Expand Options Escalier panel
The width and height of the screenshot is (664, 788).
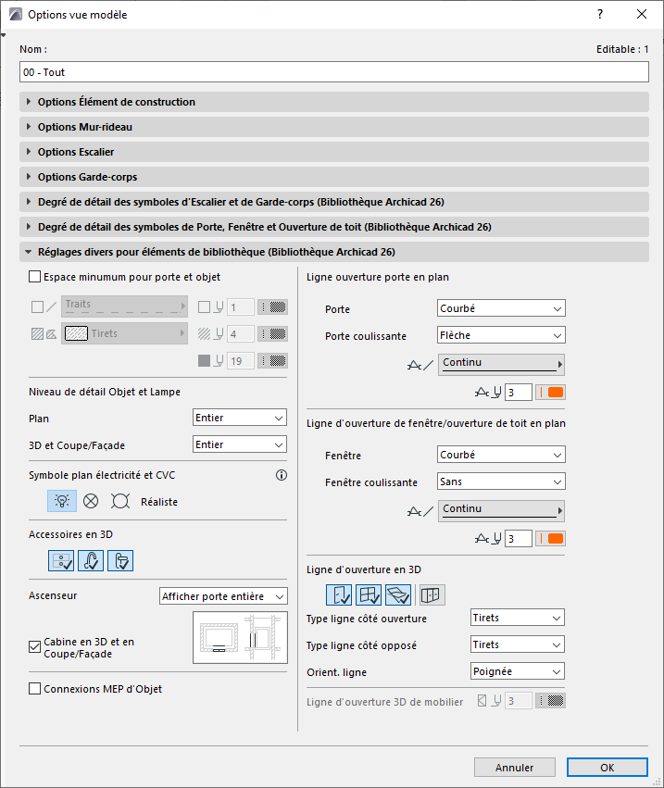[334, 152]
